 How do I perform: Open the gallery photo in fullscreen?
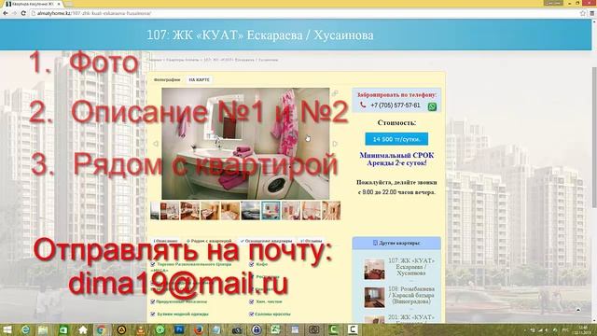click(335, 93)
